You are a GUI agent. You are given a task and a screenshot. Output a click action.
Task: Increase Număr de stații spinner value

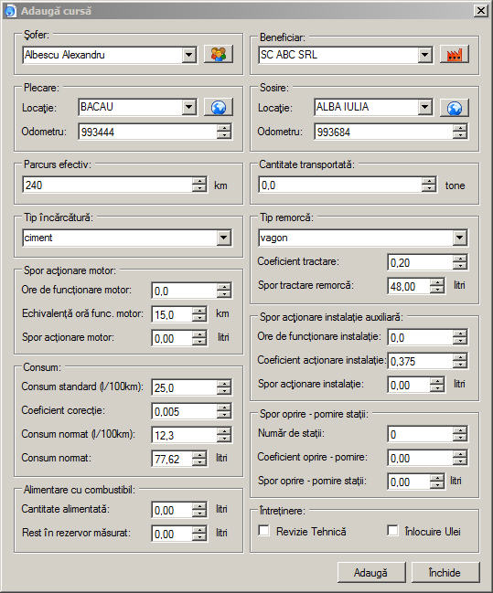pyautogui.click(x=460, y=430)
